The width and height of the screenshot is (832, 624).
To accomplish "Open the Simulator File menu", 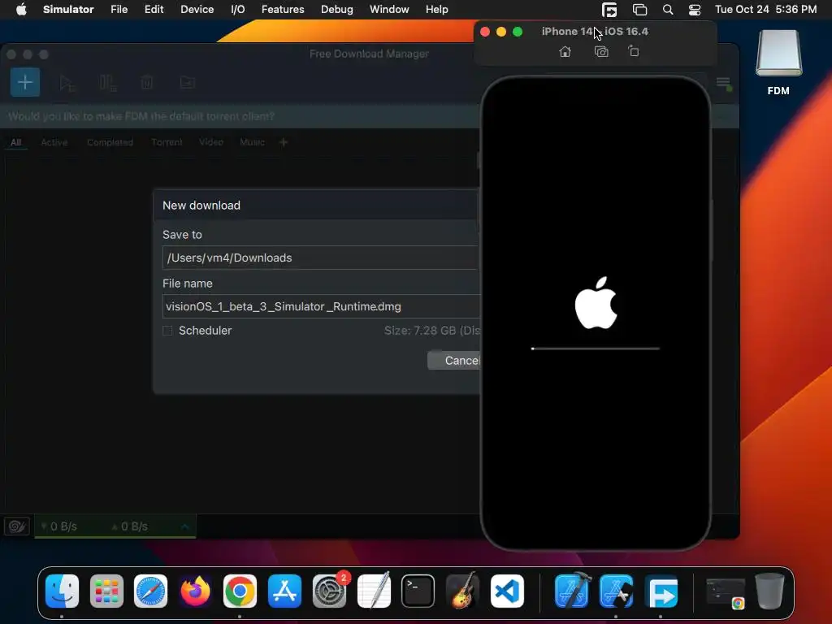I will [x=119, y=10].
